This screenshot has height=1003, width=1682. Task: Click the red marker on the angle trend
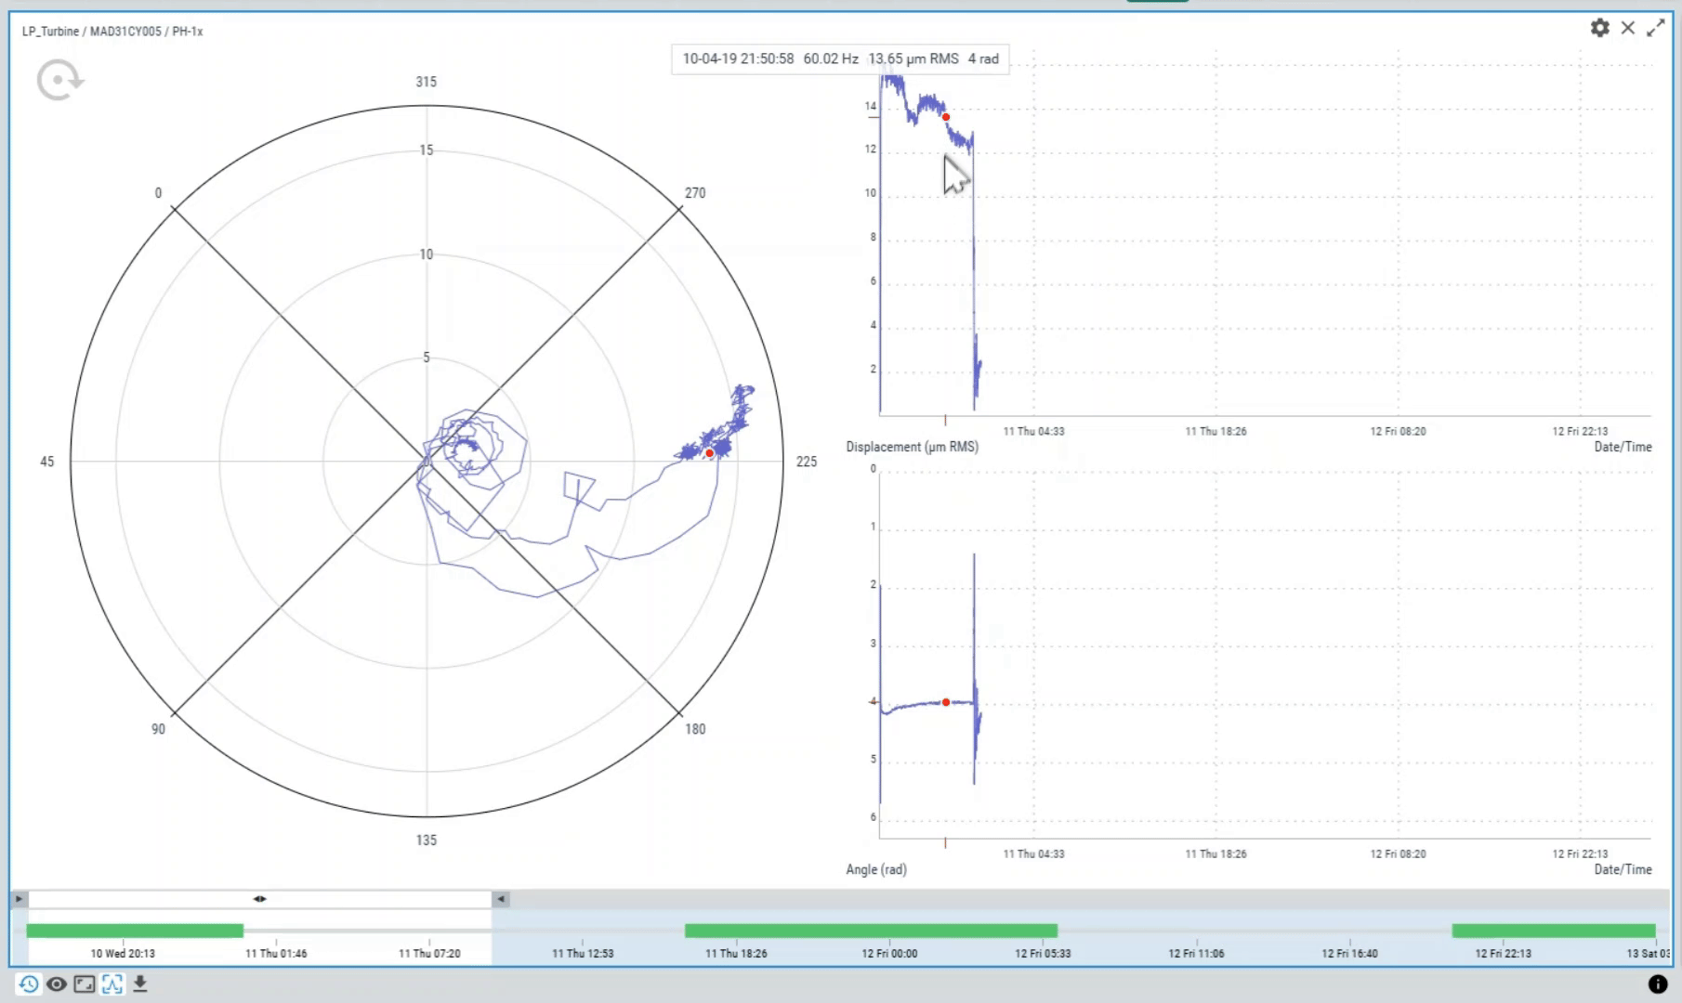945,702
